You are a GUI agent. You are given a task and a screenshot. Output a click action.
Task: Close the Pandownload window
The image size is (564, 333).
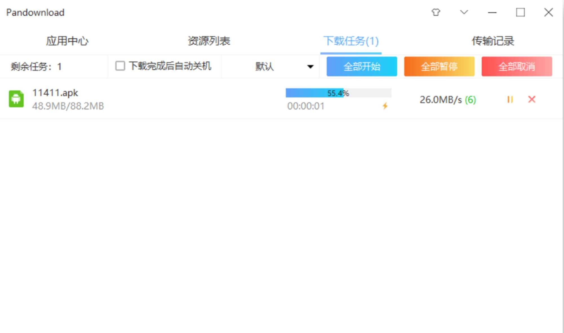[x=549, y=12]
